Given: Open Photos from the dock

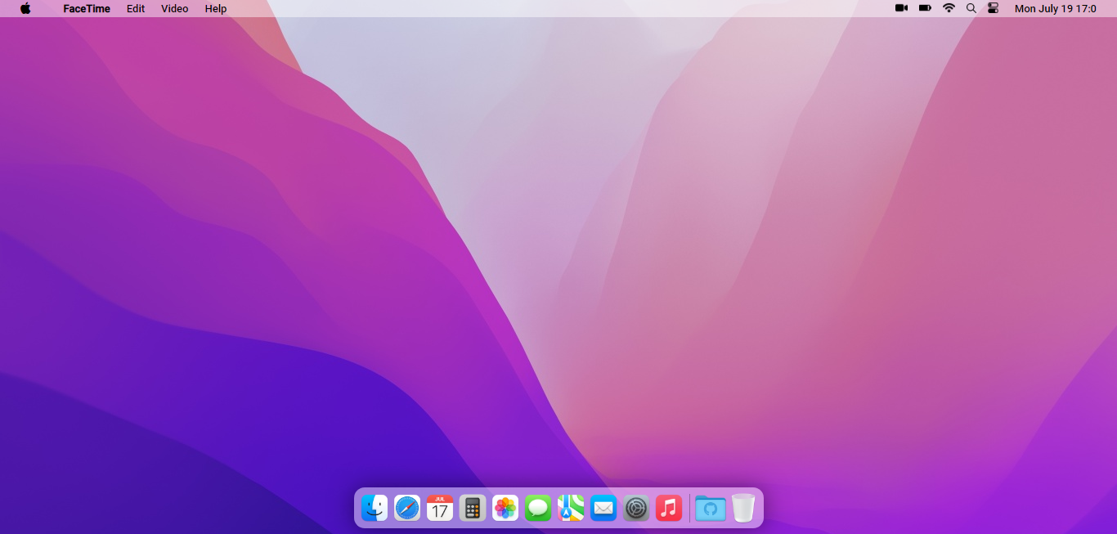Looking at the screenshot, I should pos(505,508).
